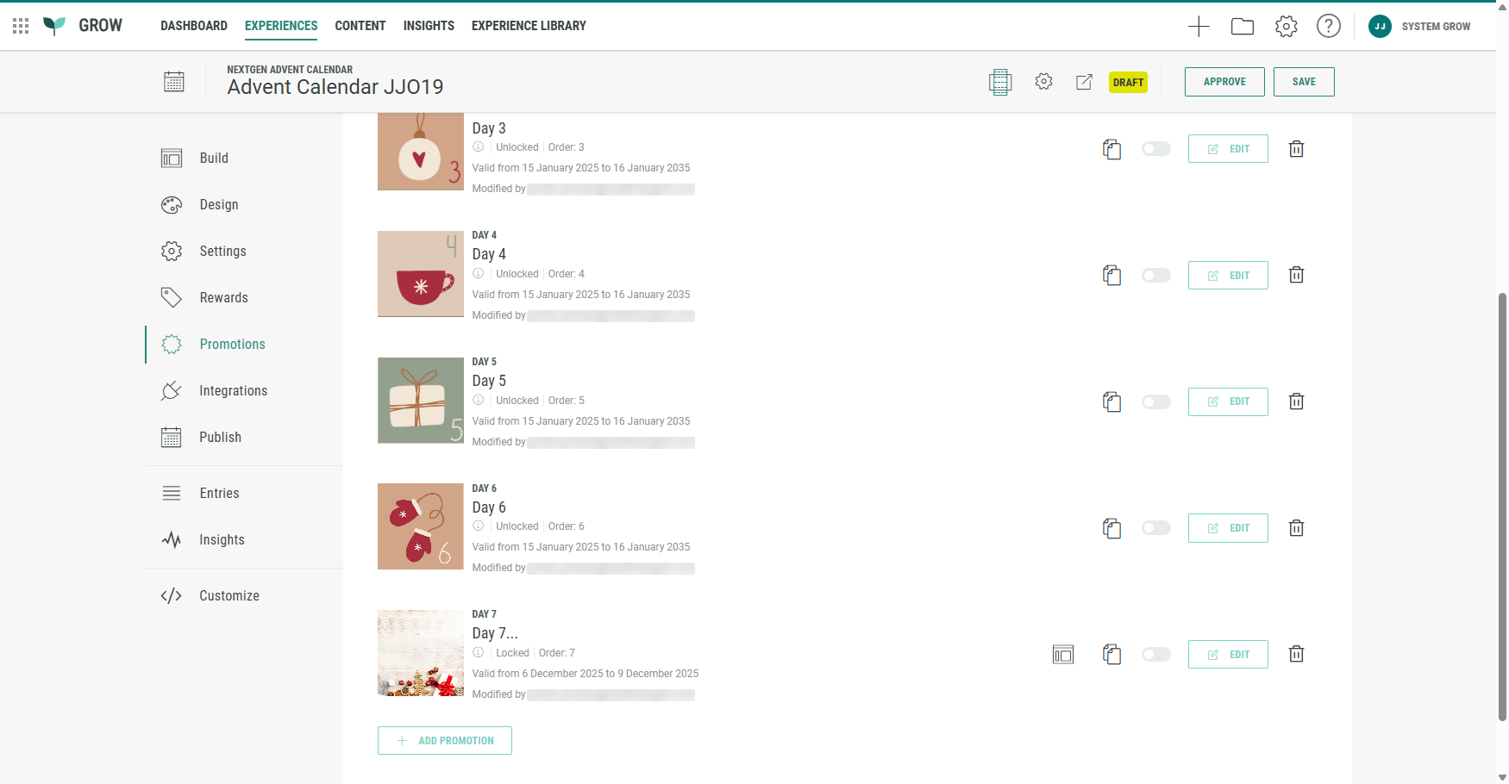Click the experience settings gear icon
Viewport: 1509px width, 784px height.
coord(1043,82)
